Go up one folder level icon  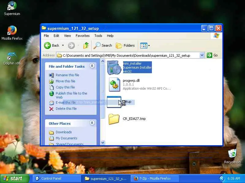point(86,45)
